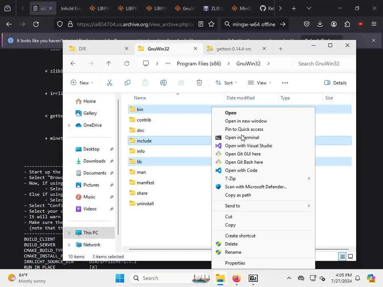This screenshot has height=287, width=383.
Task: Sort by the Date modified column
Action: coord(251,98)
